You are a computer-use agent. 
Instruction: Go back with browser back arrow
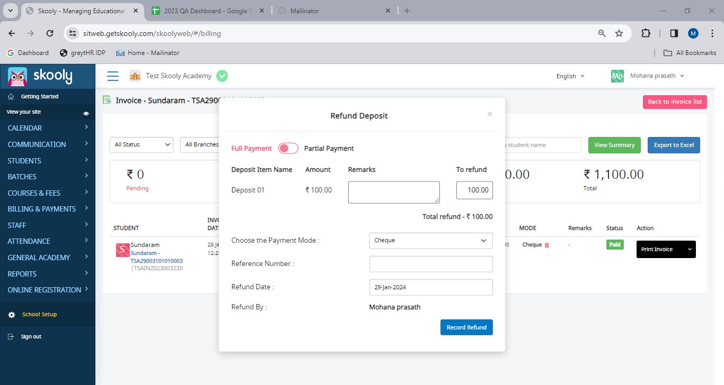[x=12, y=33]
